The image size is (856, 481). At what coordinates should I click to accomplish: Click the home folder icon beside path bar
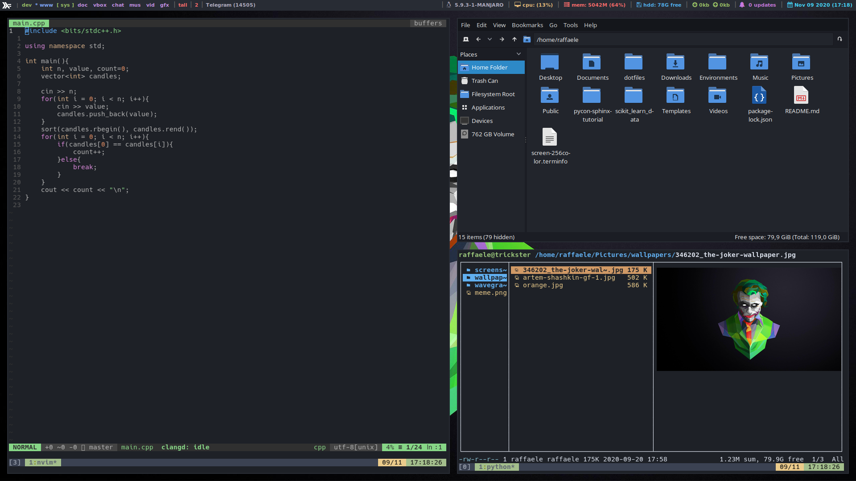click(527, 39)
